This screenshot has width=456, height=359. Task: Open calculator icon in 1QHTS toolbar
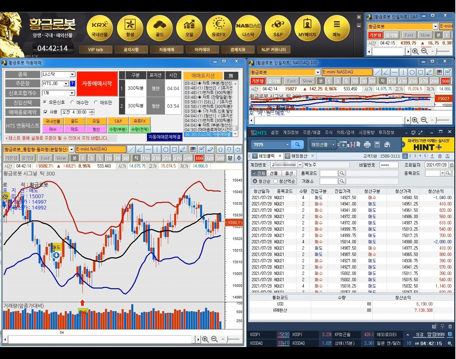377,145
